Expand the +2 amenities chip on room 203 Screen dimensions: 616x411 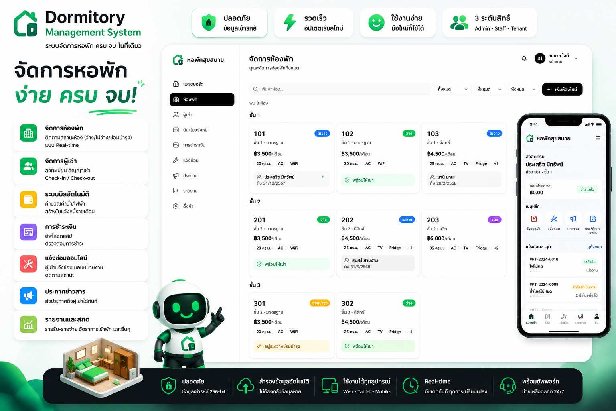496,248
